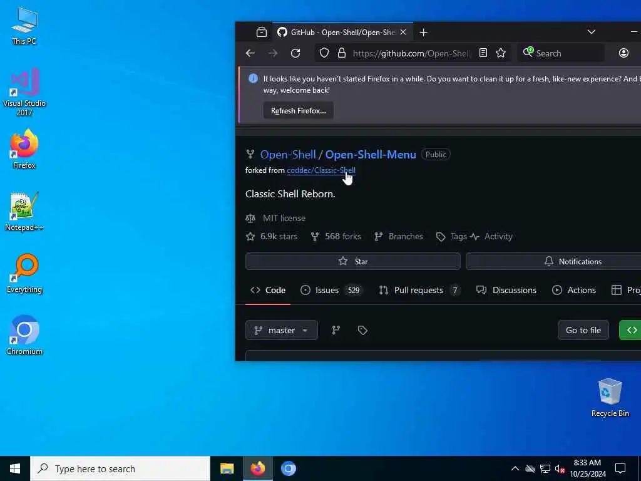Open This PC desktop icon
Image resolution: width=641 pixels, height=481 pixels.
tap(24, 26)
